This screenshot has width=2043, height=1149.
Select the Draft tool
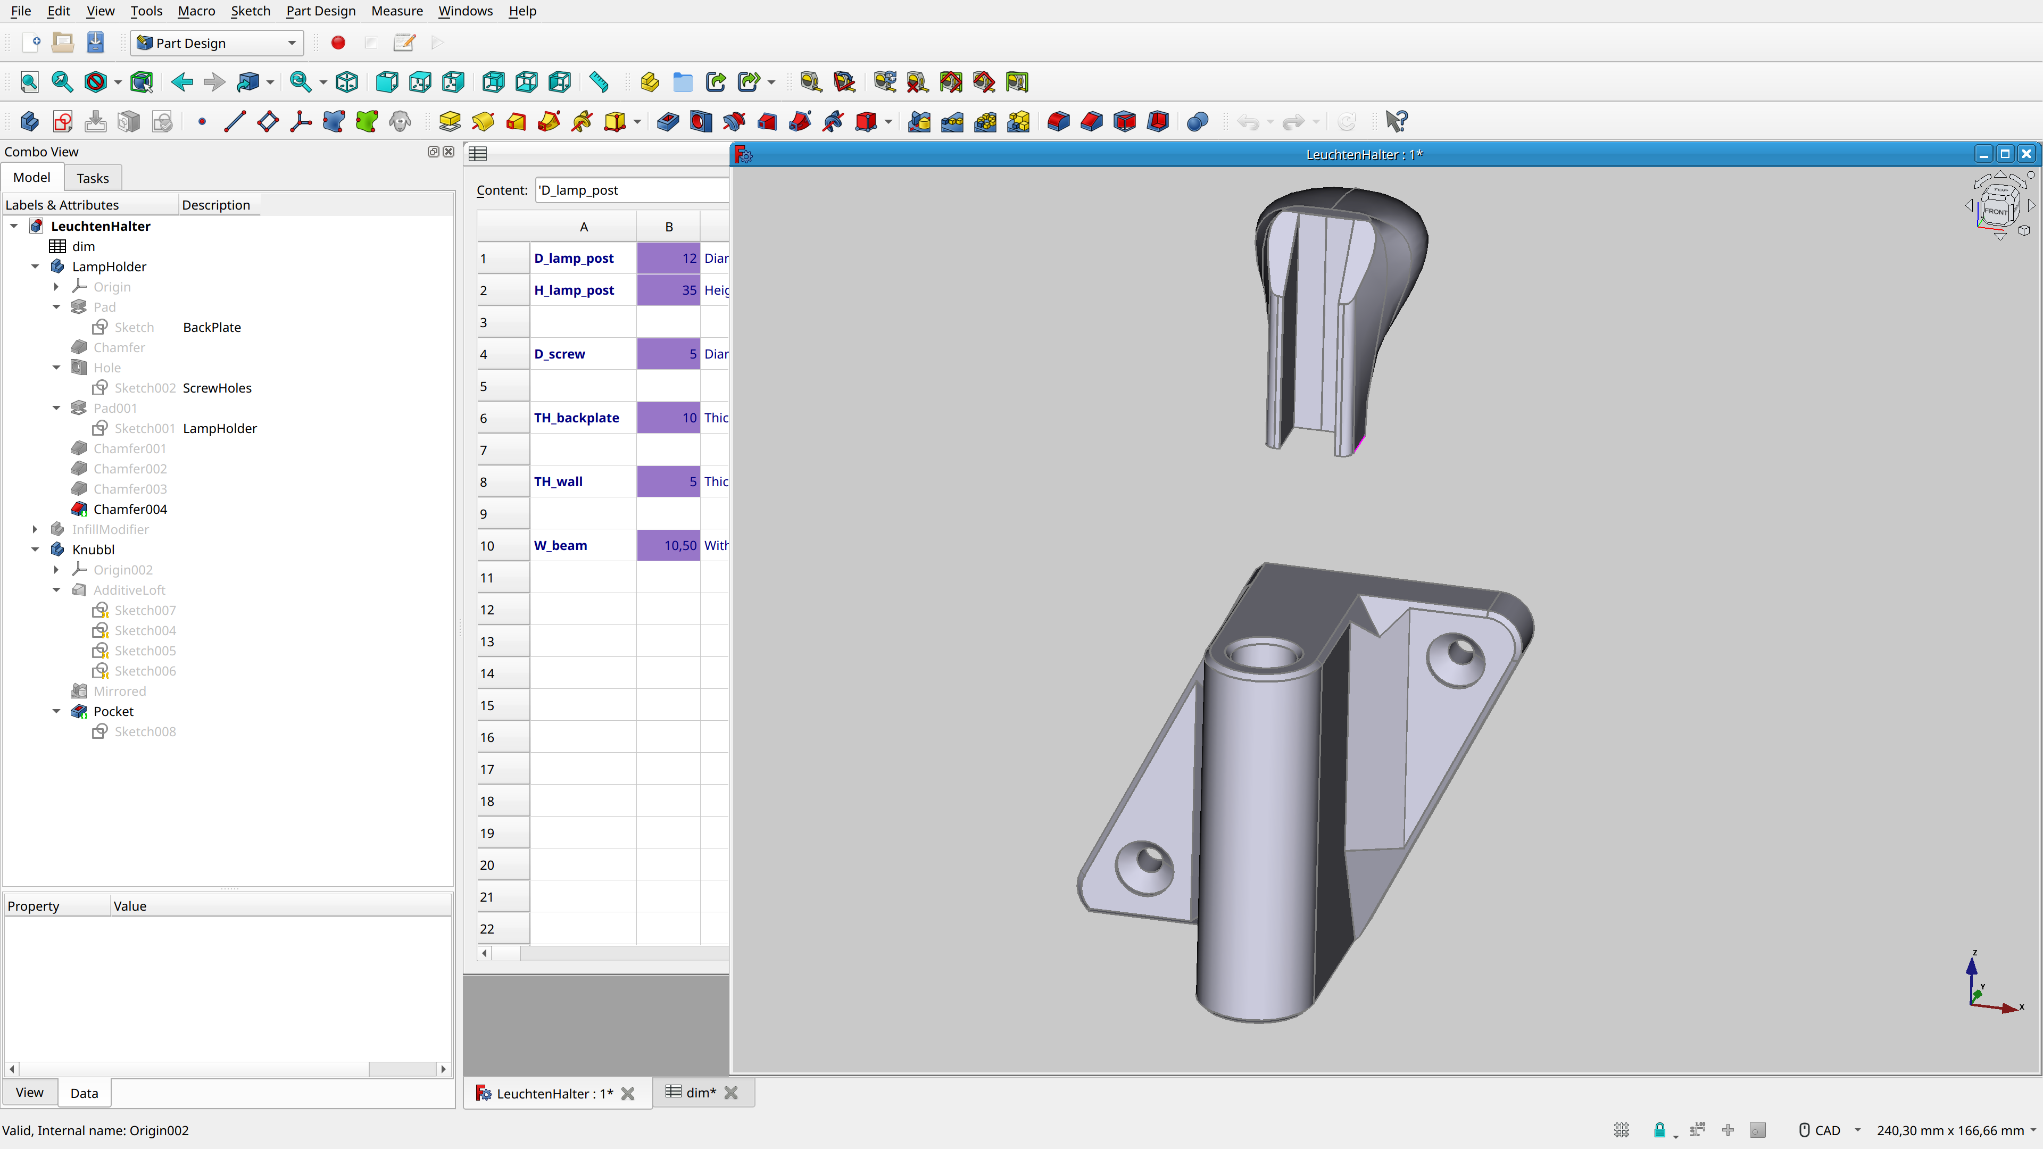coord(1125,121)
